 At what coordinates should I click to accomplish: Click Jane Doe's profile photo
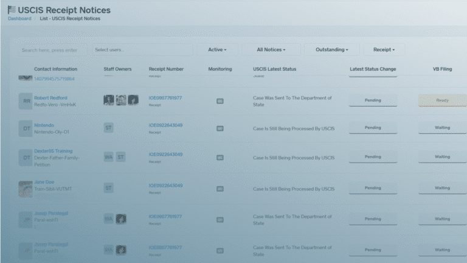(26, 189)
